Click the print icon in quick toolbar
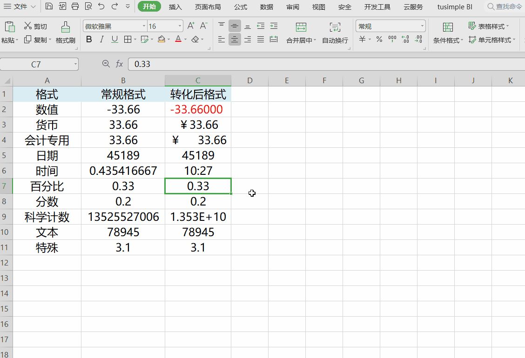This screenshot has height=358, width=525. click(75, 7)
